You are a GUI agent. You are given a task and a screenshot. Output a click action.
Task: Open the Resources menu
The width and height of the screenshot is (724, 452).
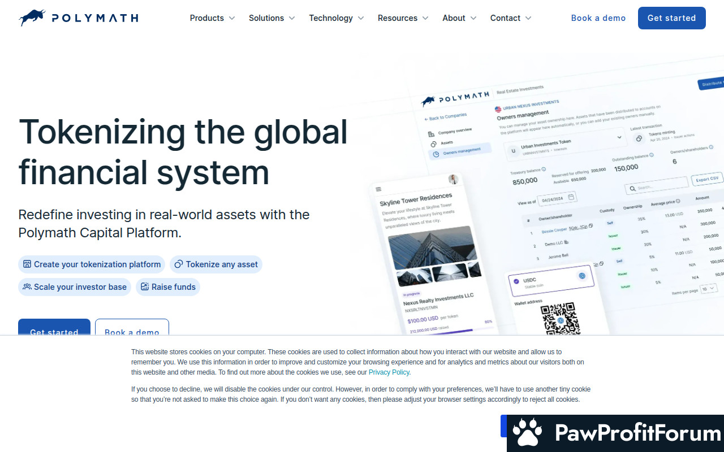click(x=403, y=18)
